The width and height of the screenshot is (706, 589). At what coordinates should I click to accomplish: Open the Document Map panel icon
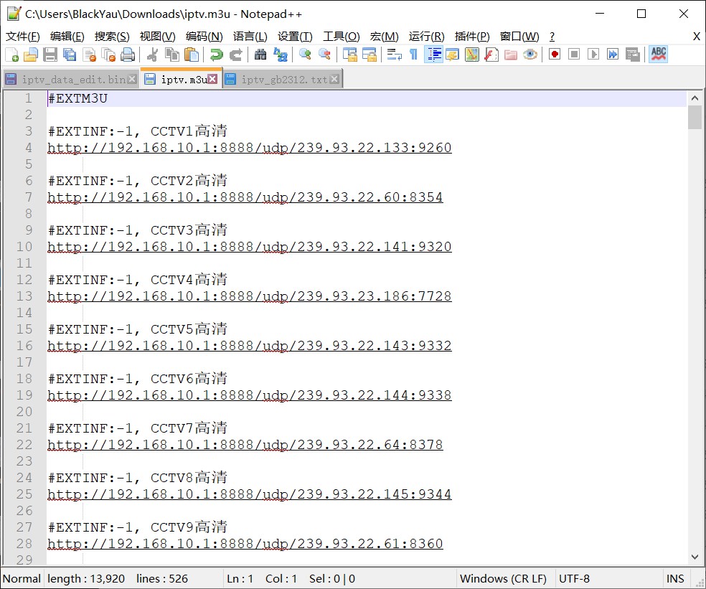click(472, 55)
